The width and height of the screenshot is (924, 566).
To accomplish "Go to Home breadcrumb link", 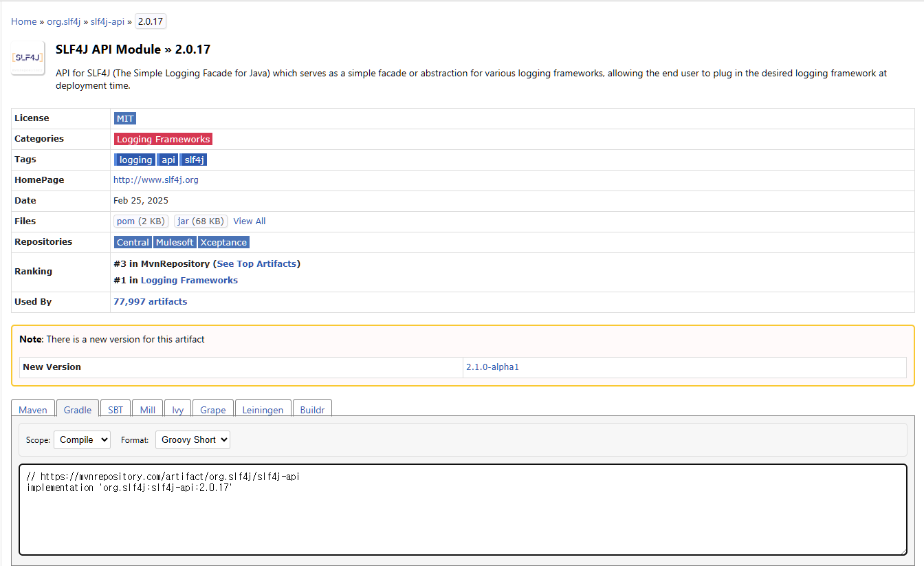I will tap(24, 21).
